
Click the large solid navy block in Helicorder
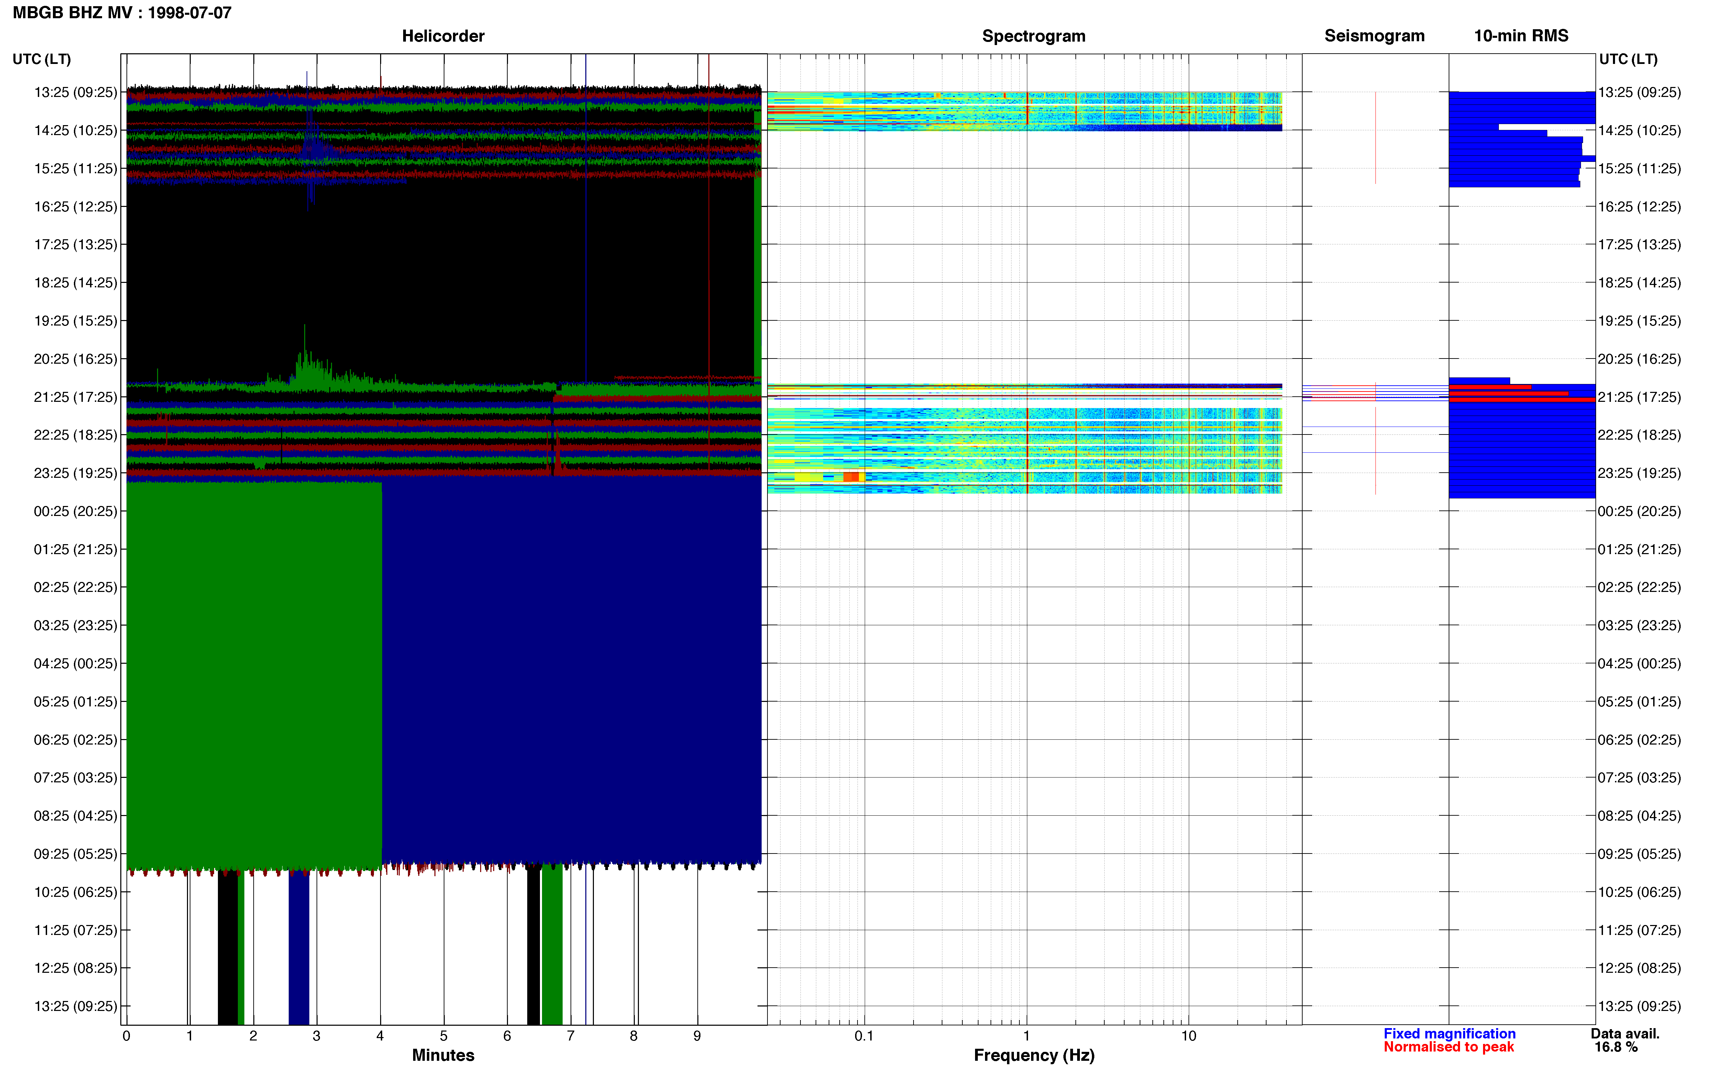click(x=572, y=669)
